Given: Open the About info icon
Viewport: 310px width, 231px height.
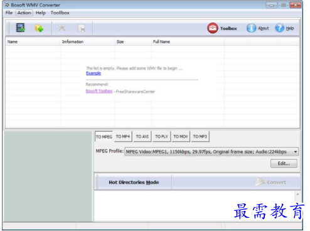Looking at the screenshot, I should pyautogui.click(x=257, y=28).
